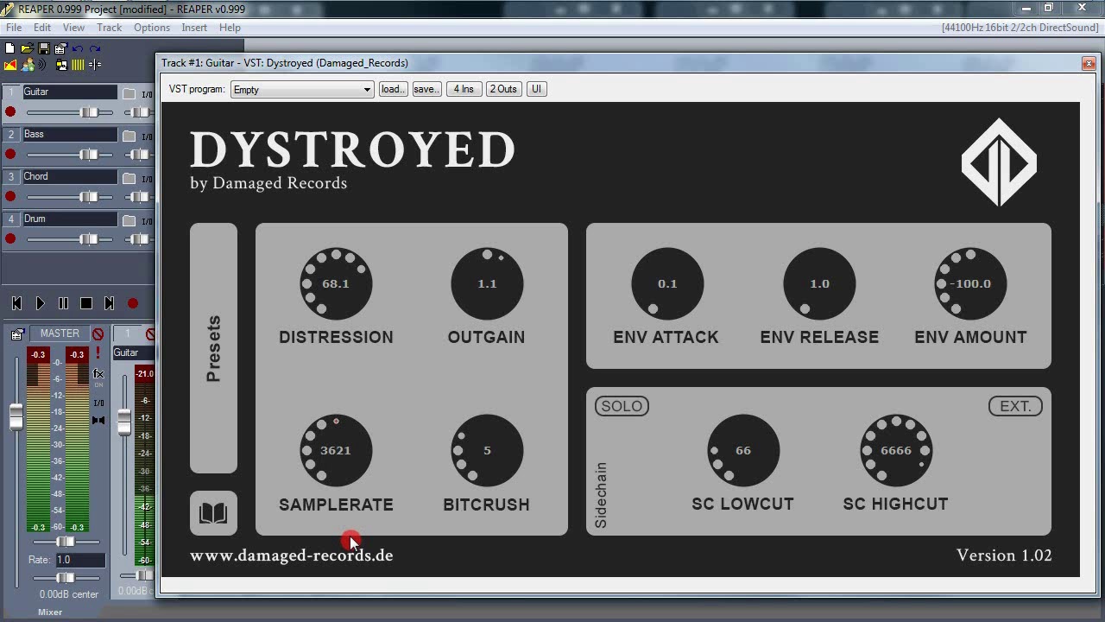Click the master volume fader in the mixer
Image resolution: width=1105 pixels, height=622 pixels.
16,417
